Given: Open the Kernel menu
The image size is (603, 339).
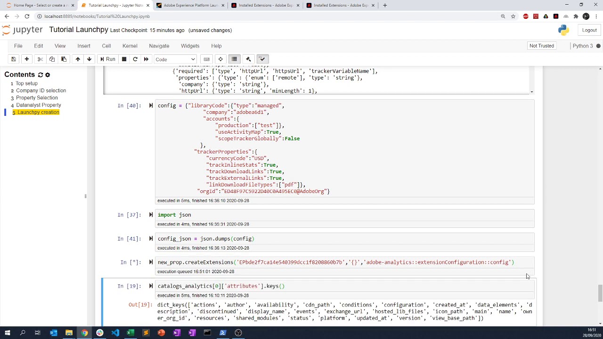Looking at the screenshot, I should (x=130, y=46).
